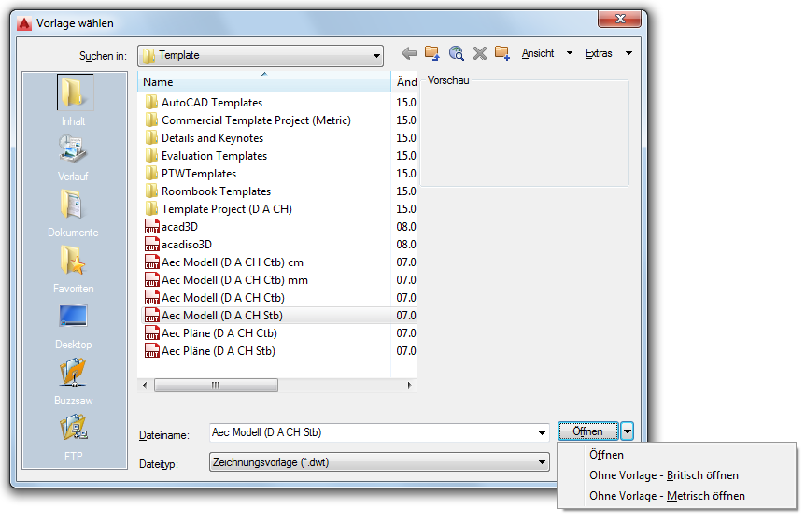Select Aec Pläne (D A CH Stb) file
Image resolution: width=805 pixels, height=523 pixels.
point(210,351)
